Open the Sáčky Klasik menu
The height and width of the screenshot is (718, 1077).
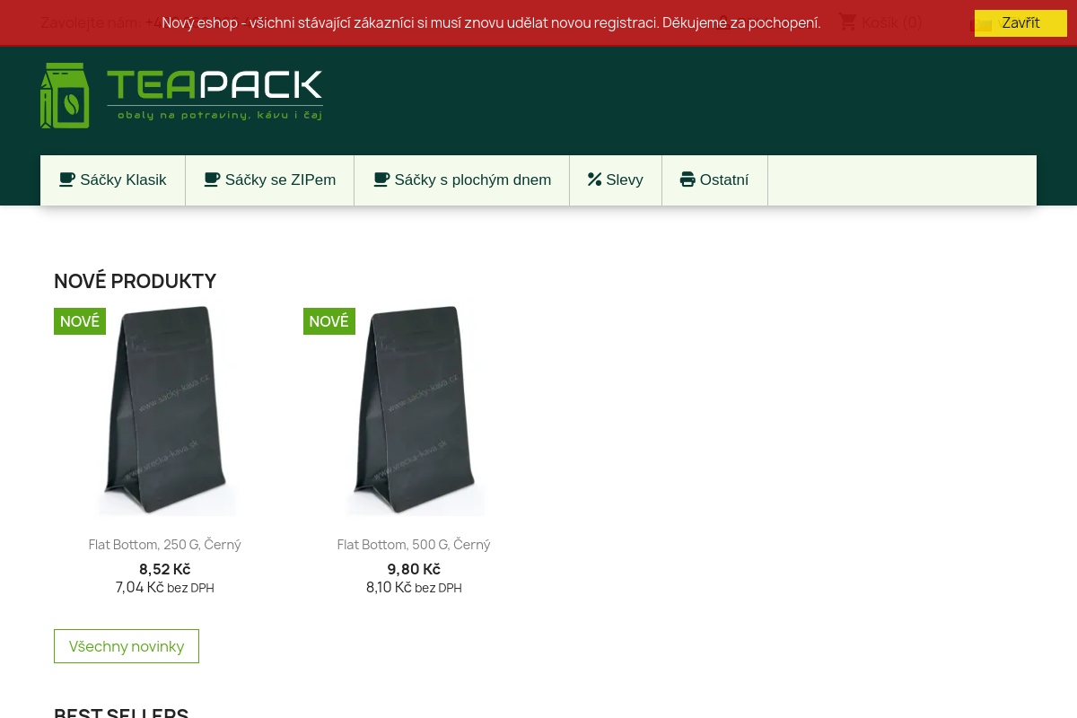[x=123, y=180]
